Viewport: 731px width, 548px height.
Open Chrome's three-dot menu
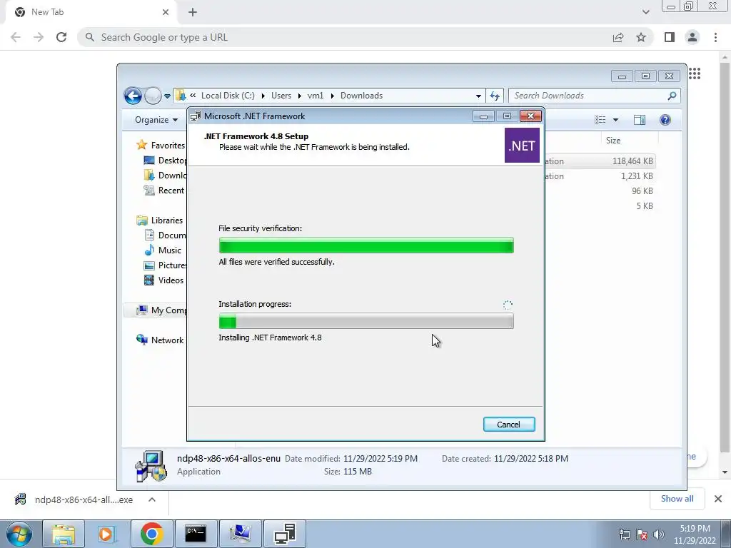715,37
